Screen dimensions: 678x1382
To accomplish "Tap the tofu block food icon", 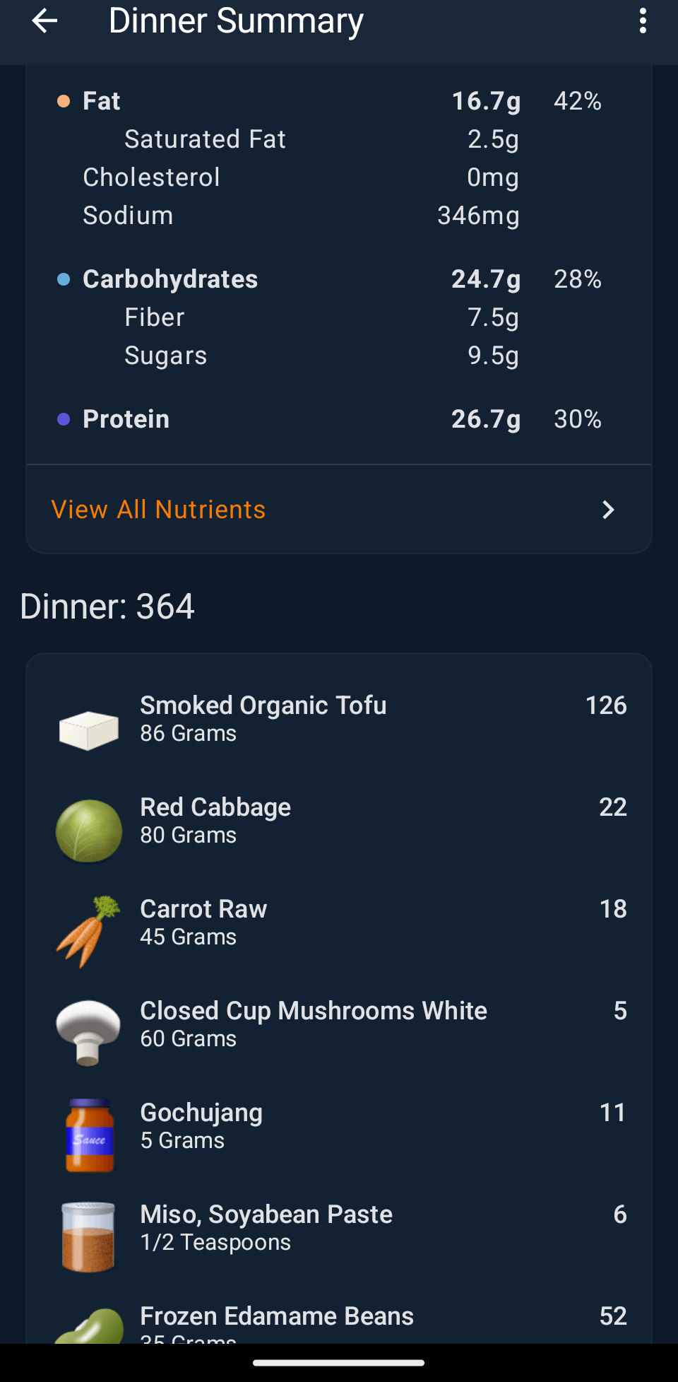I will [x=89, y=730].
